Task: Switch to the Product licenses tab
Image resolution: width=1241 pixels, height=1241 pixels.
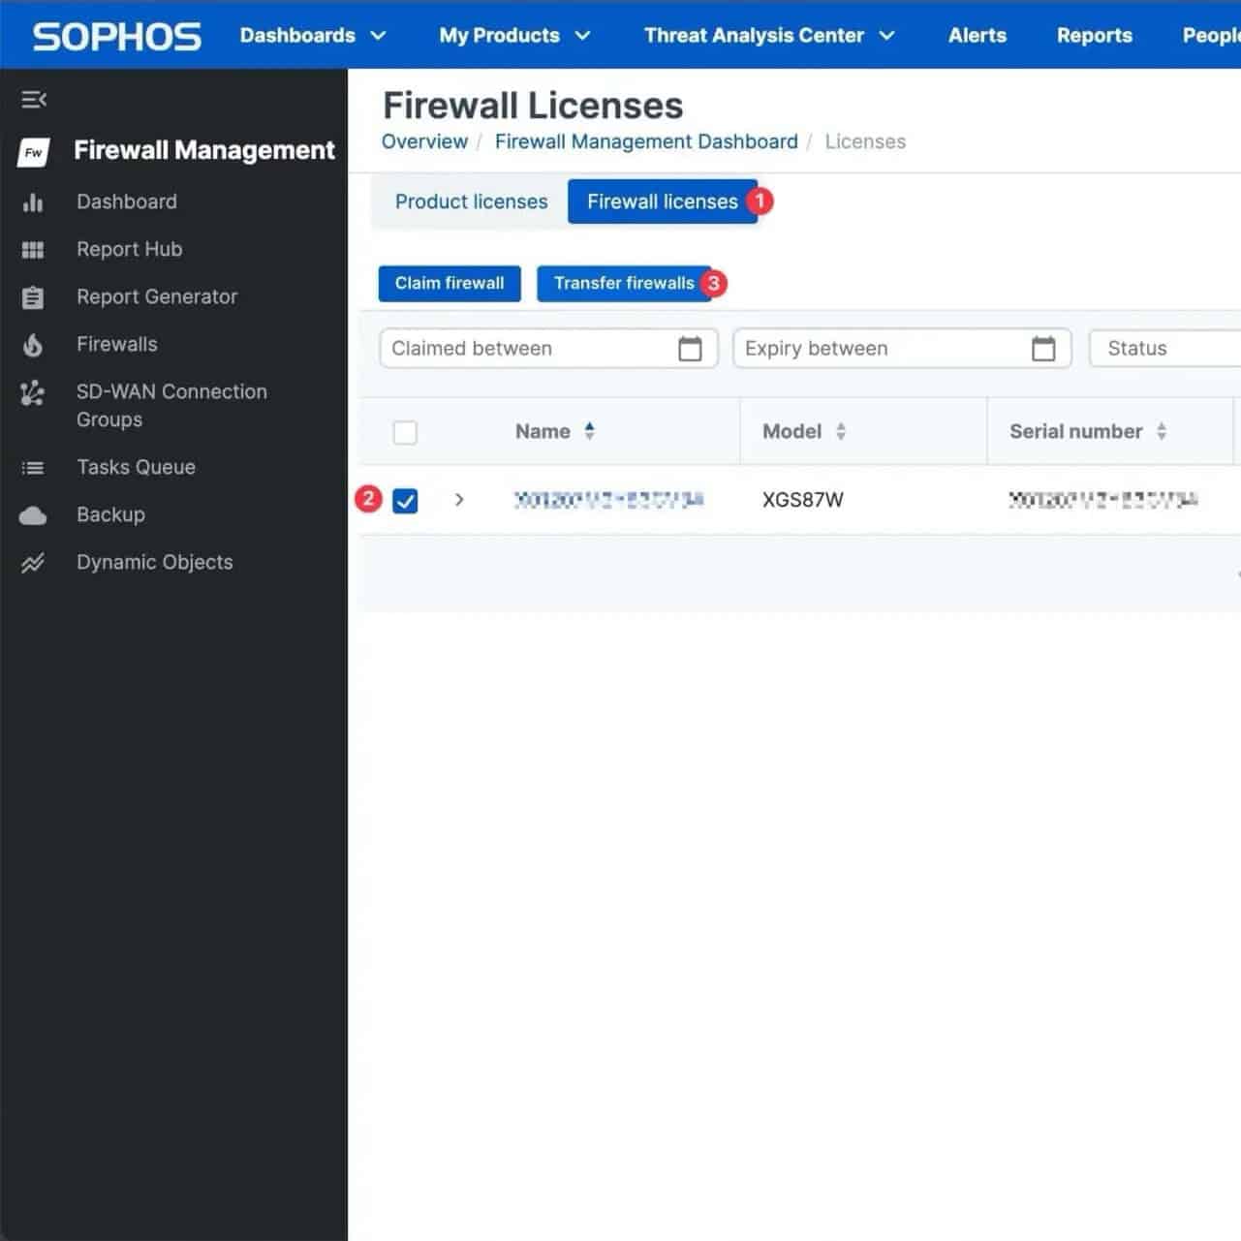Action: [471, 202]
